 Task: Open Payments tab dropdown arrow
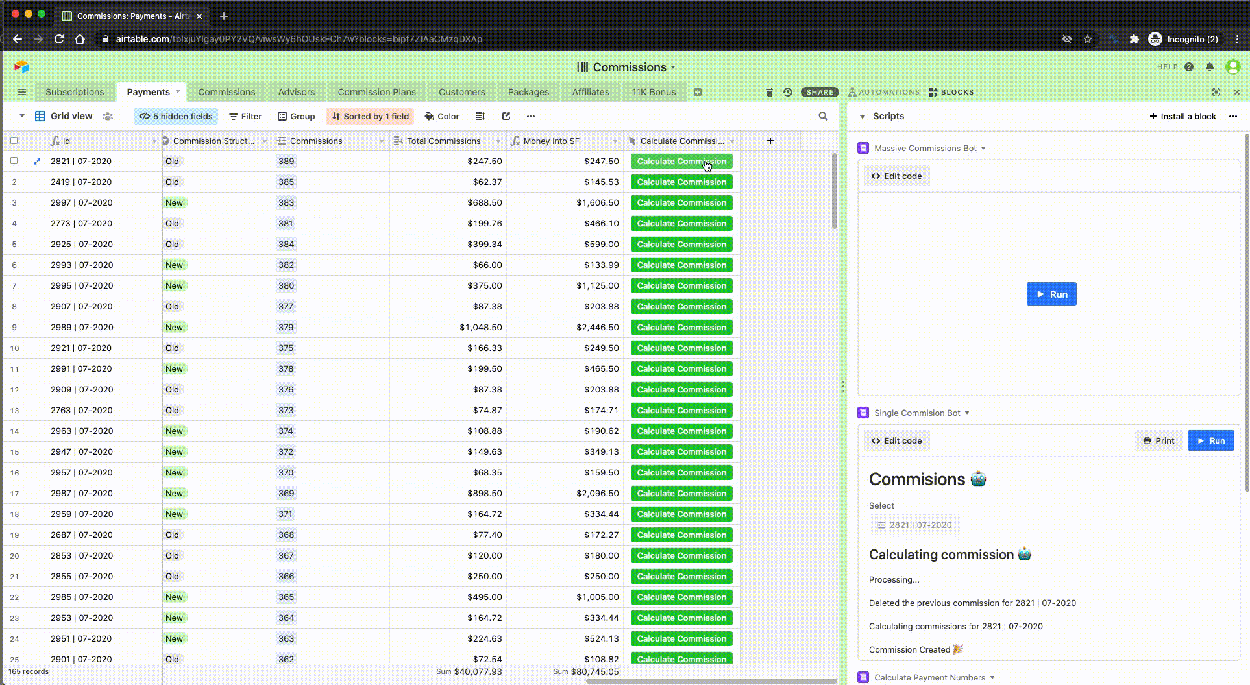point(177,92)
